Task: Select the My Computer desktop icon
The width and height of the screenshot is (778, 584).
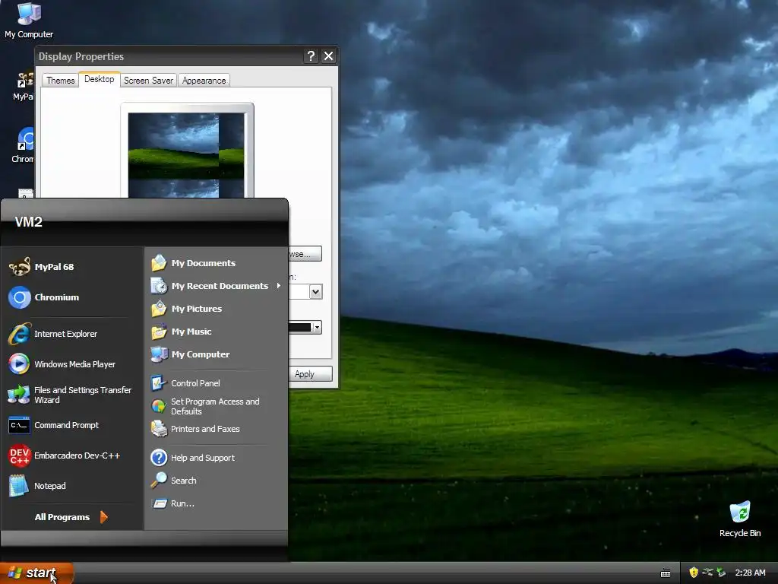Action: pyautogui.click(x=29, y=21)
